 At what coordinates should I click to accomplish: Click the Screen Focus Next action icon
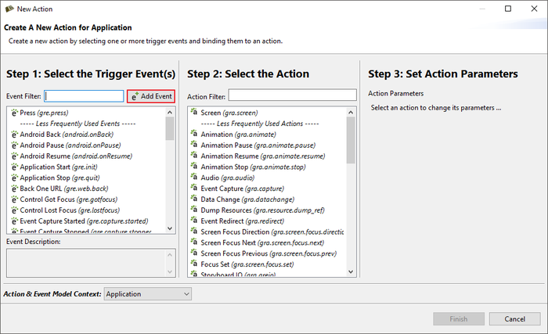coord(194,242)
